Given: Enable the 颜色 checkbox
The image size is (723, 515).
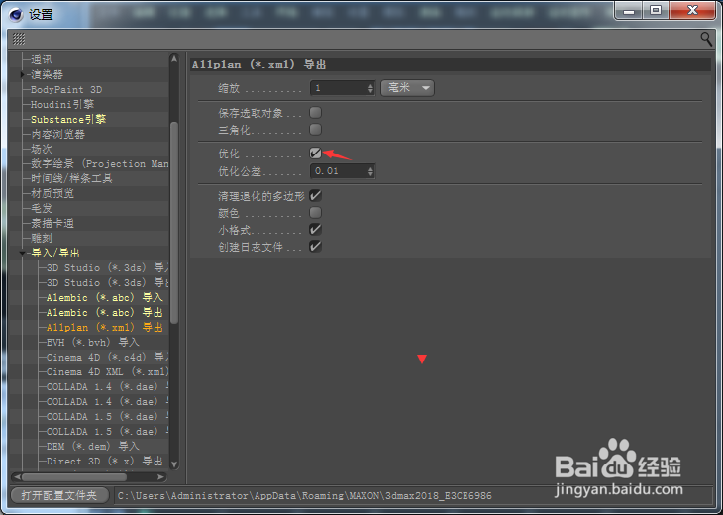Looking at the screenshot, I should tap(315, 213).
